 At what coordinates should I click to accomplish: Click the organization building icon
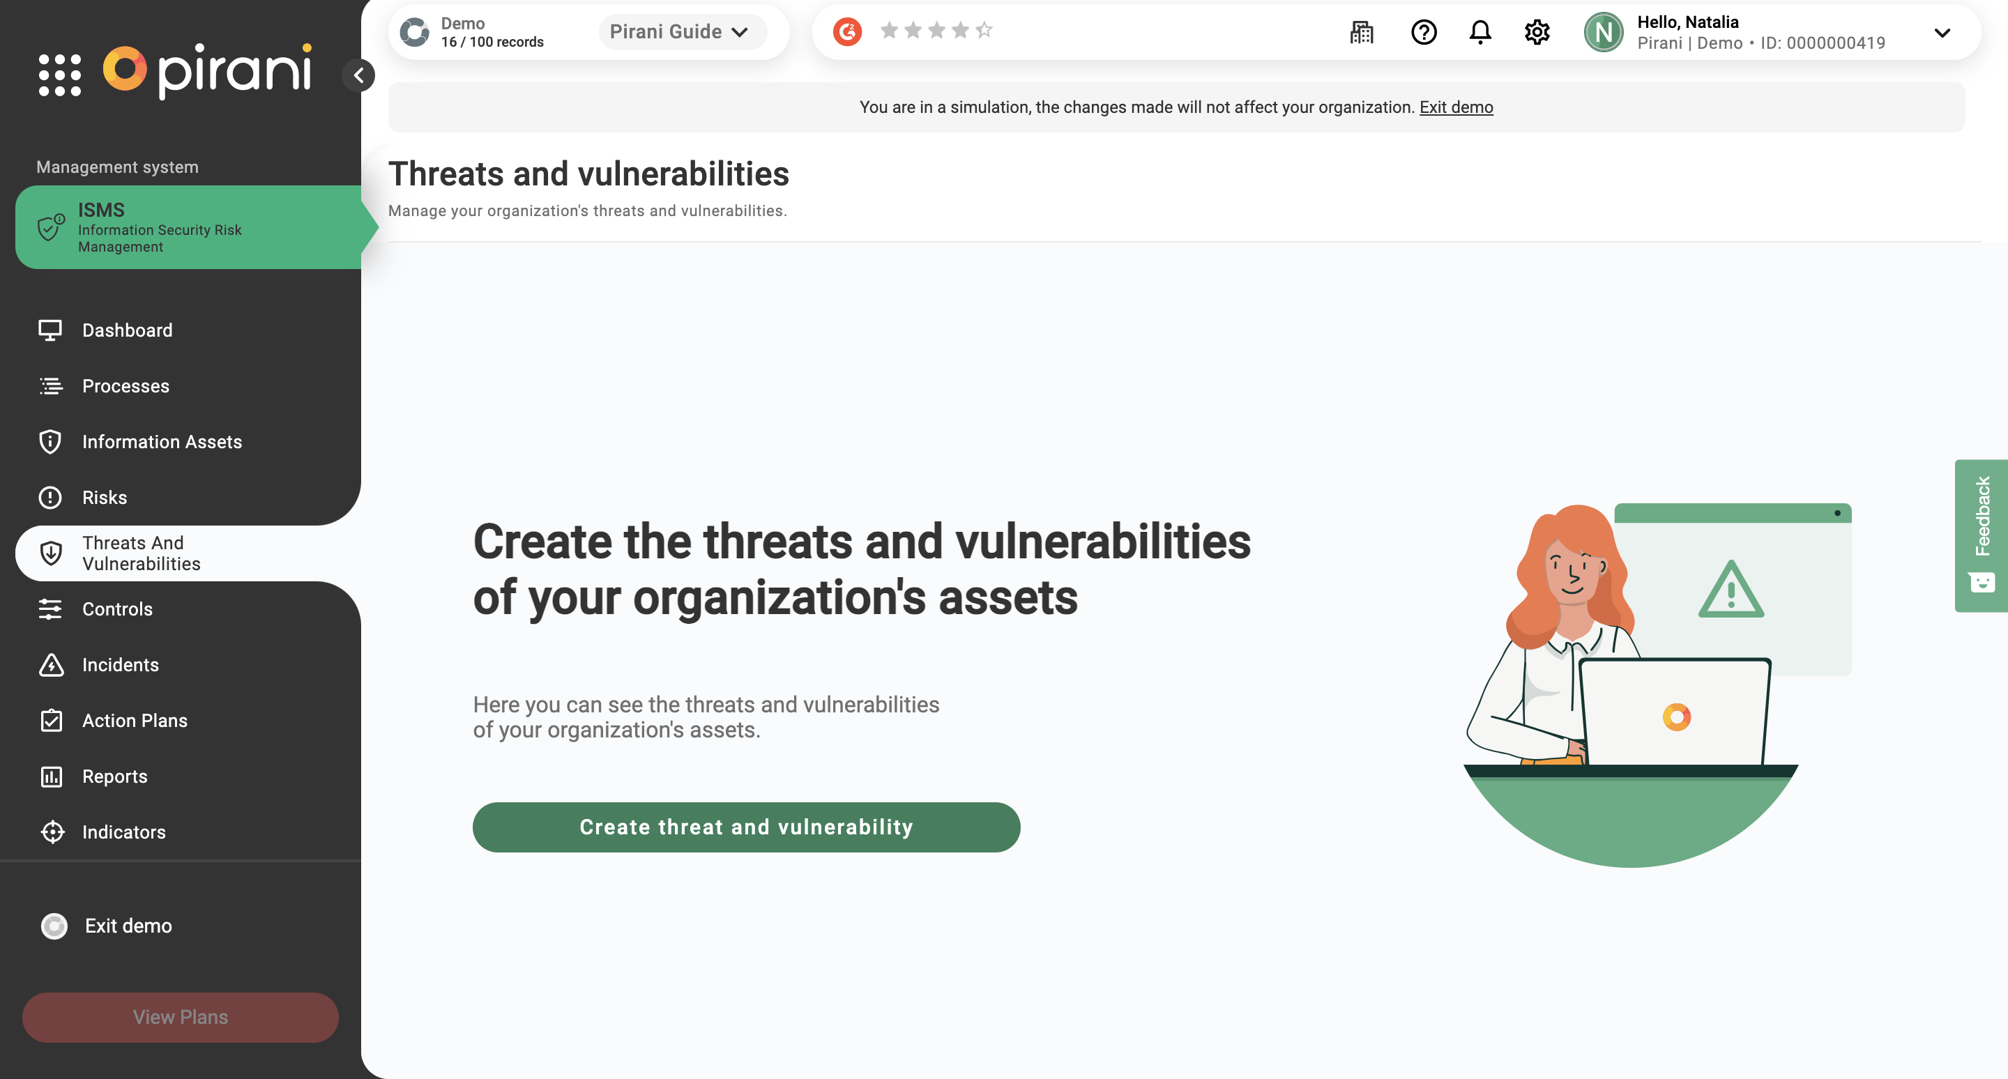[1361, 32]
